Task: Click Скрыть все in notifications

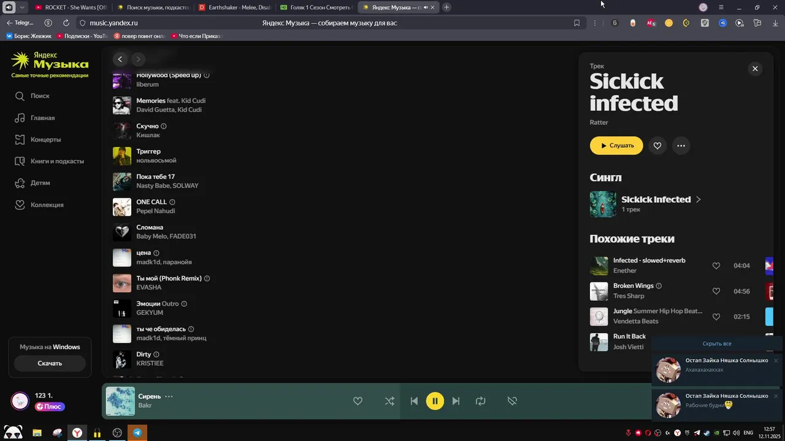Action: coord(716,344)
